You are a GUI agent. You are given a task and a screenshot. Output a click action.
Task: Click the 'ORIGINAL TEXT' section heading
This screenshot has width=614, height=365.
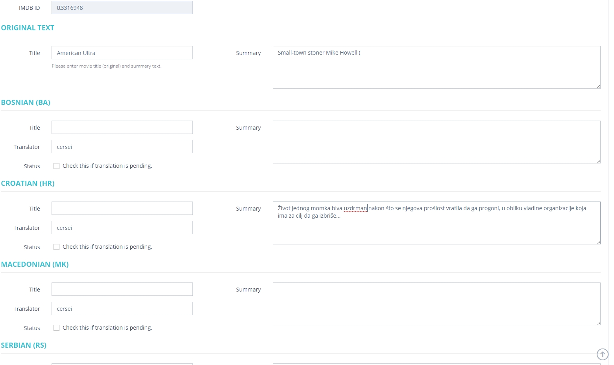click(x=28, y=28)
